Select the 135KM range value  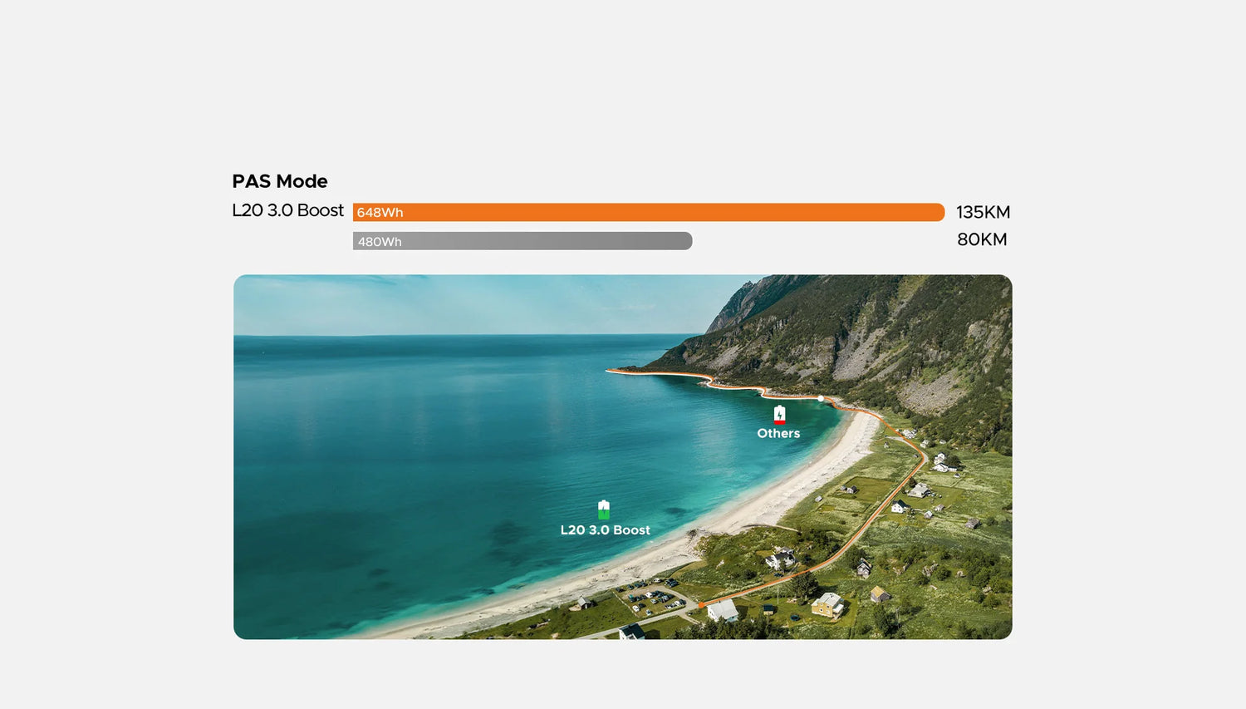coord(983,212)
